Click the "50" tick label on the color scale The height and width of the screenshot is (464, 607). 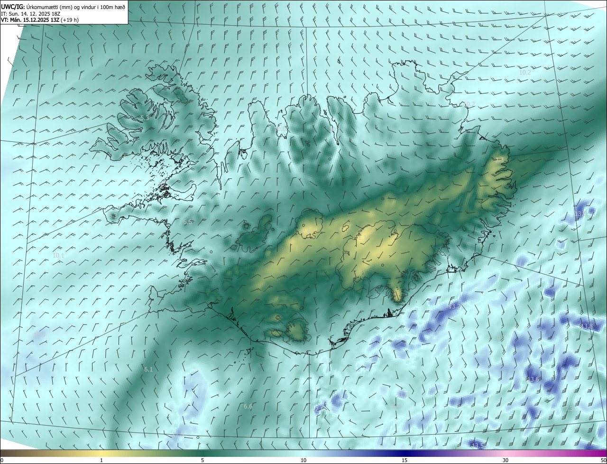click(x=603, y=460)
